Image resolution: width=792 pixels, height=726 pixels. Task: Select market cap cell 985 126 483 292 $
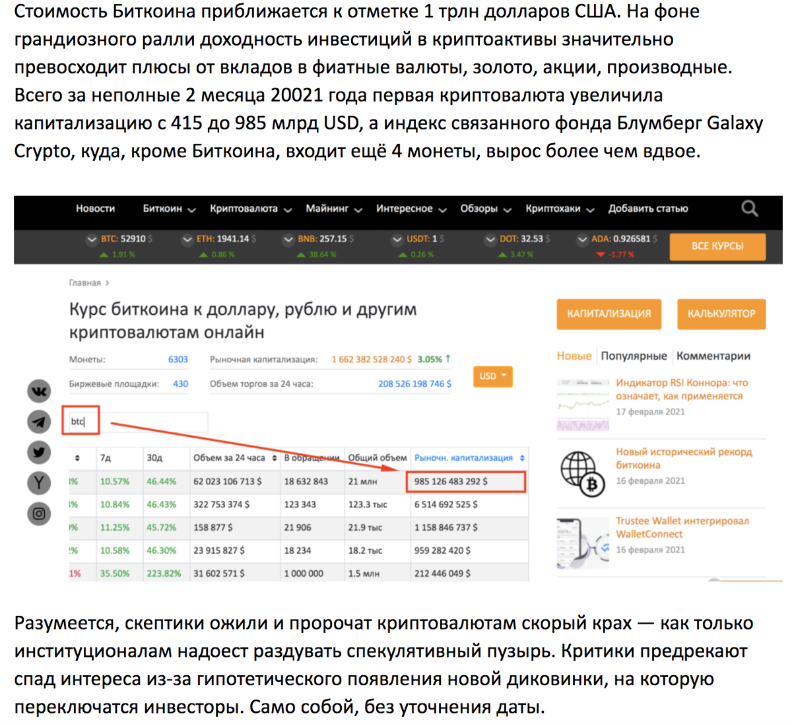point(466,481)
